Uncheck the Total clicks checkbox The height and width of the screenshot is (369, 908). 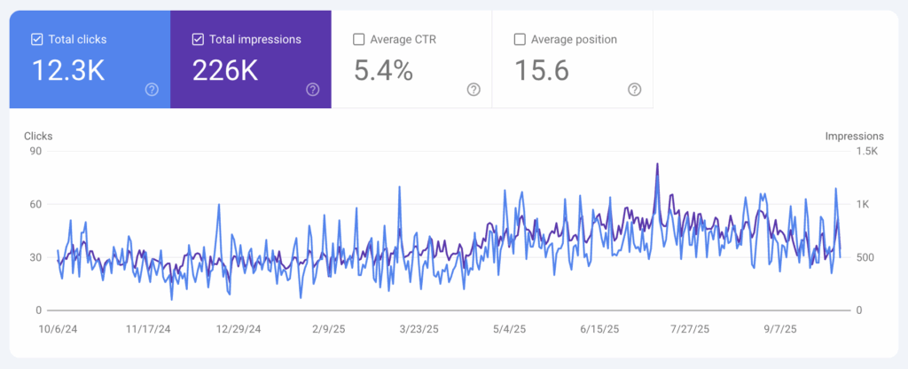tap(36, 39)
